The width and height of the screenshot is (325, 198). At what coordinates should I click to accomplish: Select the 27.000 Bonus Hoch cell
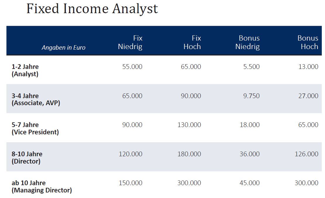(x=308, y=96)
